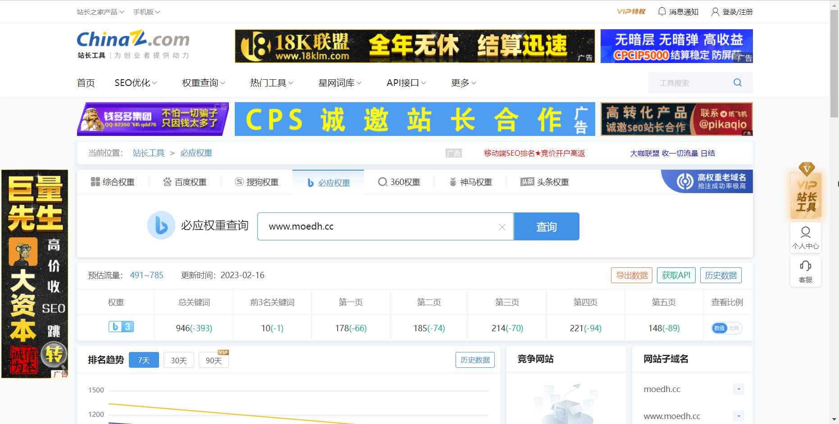This screenshot has height=424, width=839.
Task: Expand www.moedh.cc subdomain arrow
Action: point(739,416)
